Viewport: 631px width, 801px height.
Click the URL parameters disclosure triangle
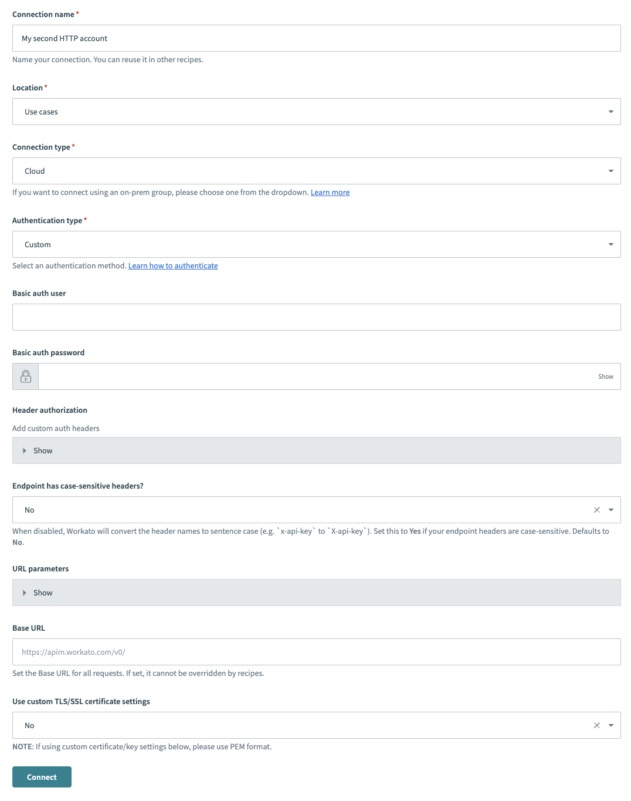tap(25, 593)
